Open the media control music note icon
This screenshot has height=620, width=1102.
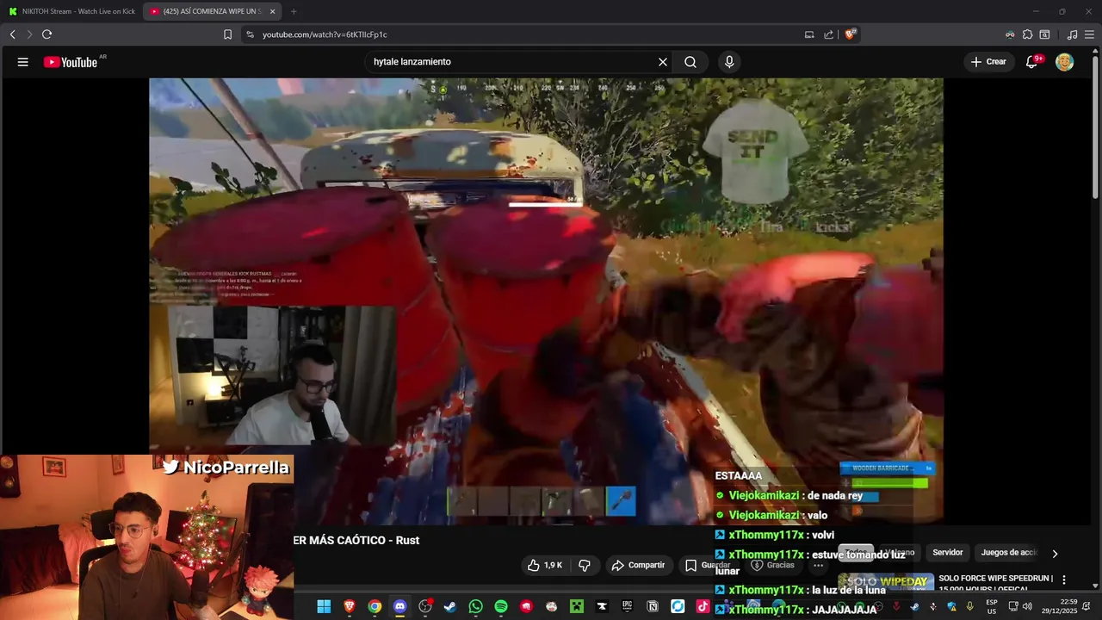pyautogui.click(x=1072, y=34)
